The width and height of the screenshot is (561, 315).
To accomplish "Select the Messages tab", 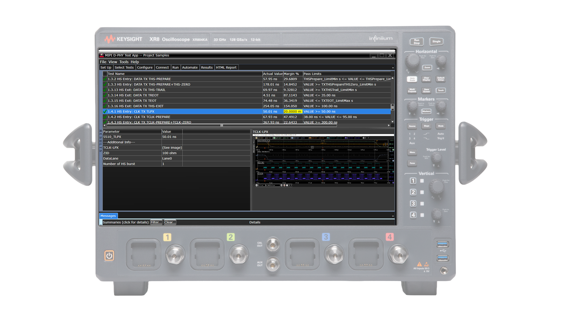I will pyautogui.click(x=108, y=216).
